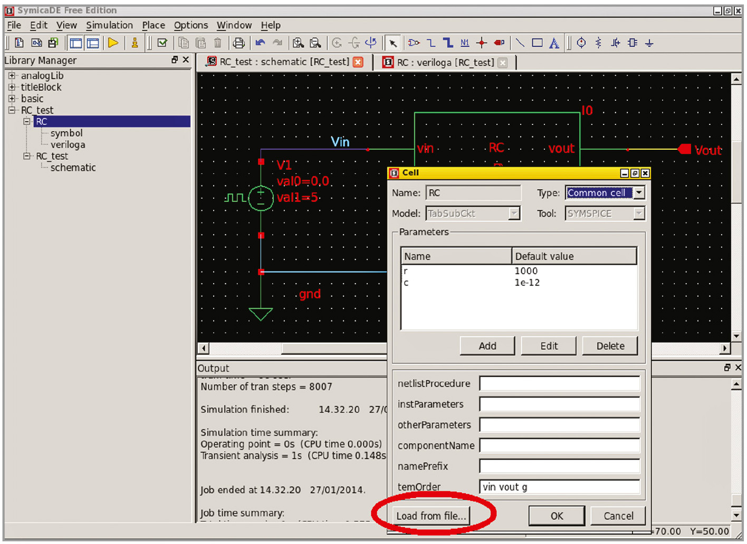Image resolution: width=747 pixels, height=544 pixels.
Task: Click the red pin placement tool
Action: point(499,43)
